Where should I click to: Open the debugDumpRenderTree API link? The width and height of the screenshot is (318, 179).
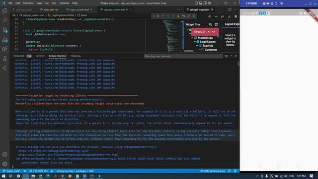point(68,155)
